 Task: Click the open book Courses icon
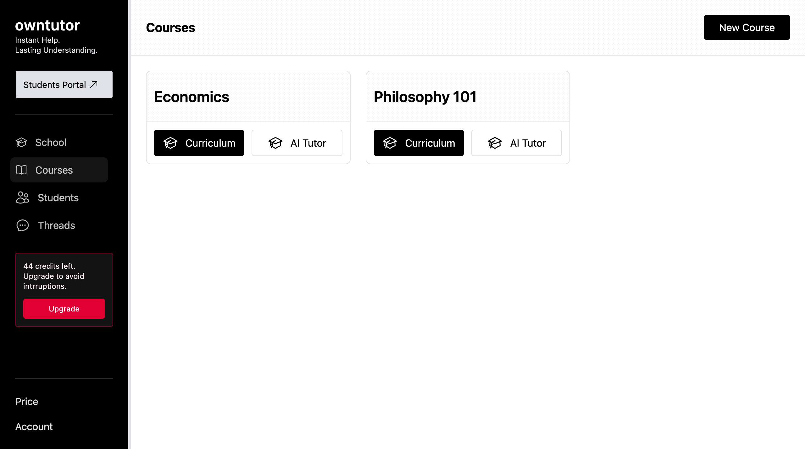point(22,170)
